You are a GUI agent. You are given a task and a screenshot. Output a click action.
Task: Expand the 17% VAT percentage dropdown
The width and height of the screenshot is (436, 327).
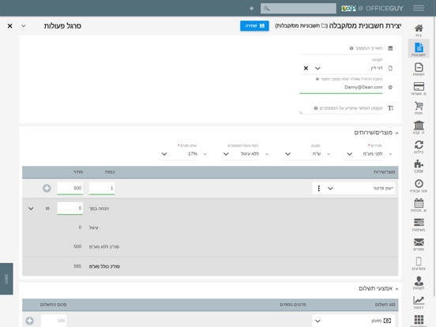coord(164,154)
